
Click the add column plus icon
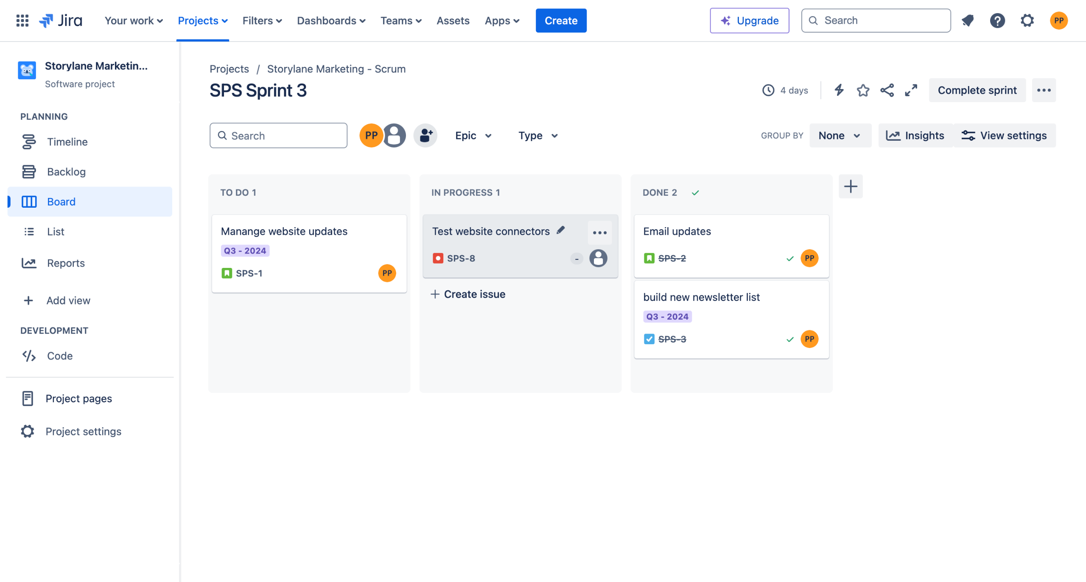pos(851,187)
